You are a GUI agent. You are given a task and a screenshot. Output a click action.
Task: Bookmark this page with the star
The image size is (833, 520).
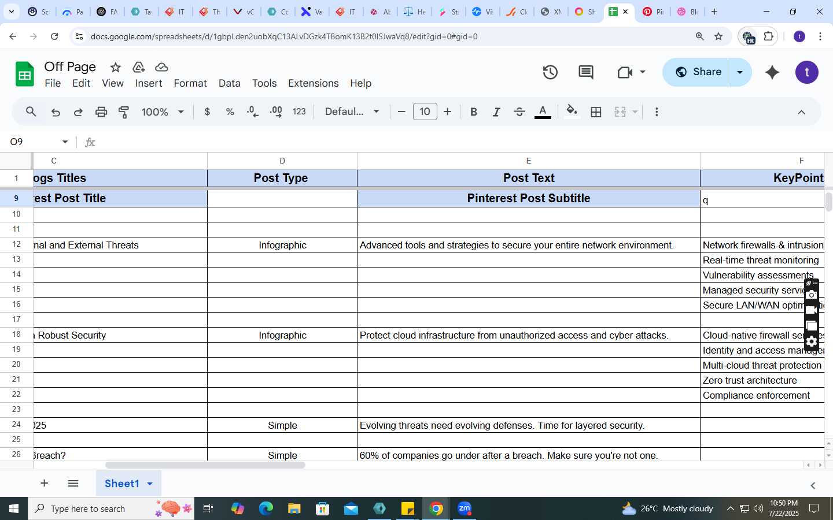(718, 36)
